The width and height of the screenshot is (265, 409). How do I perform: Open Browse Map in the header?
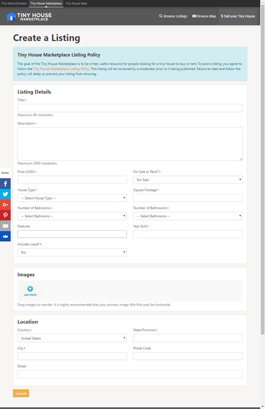[204, 16]
